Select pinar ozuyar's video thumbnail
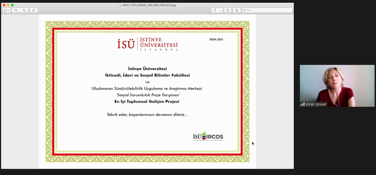 337,83
